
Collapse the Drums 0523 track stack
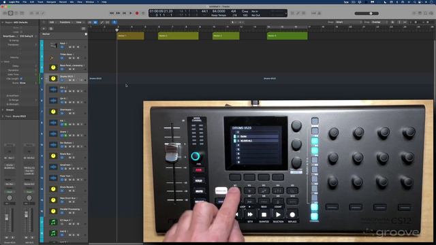(46, 79)
